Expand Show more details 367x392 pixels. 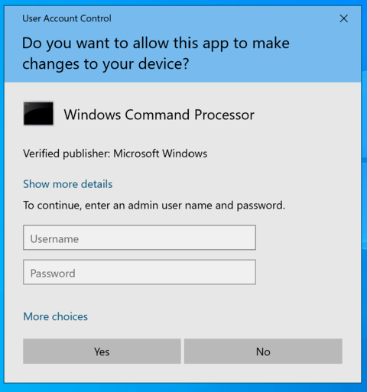tap(68, 184)
